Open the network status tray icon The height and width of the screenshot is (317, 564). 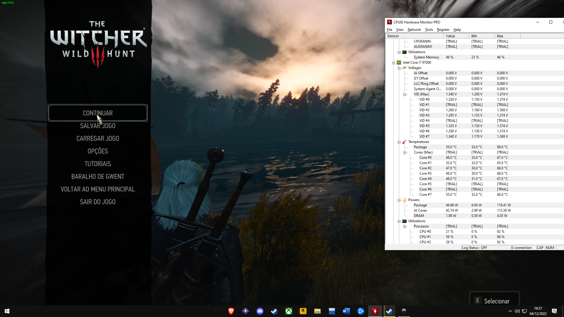(x=524, y=311)
